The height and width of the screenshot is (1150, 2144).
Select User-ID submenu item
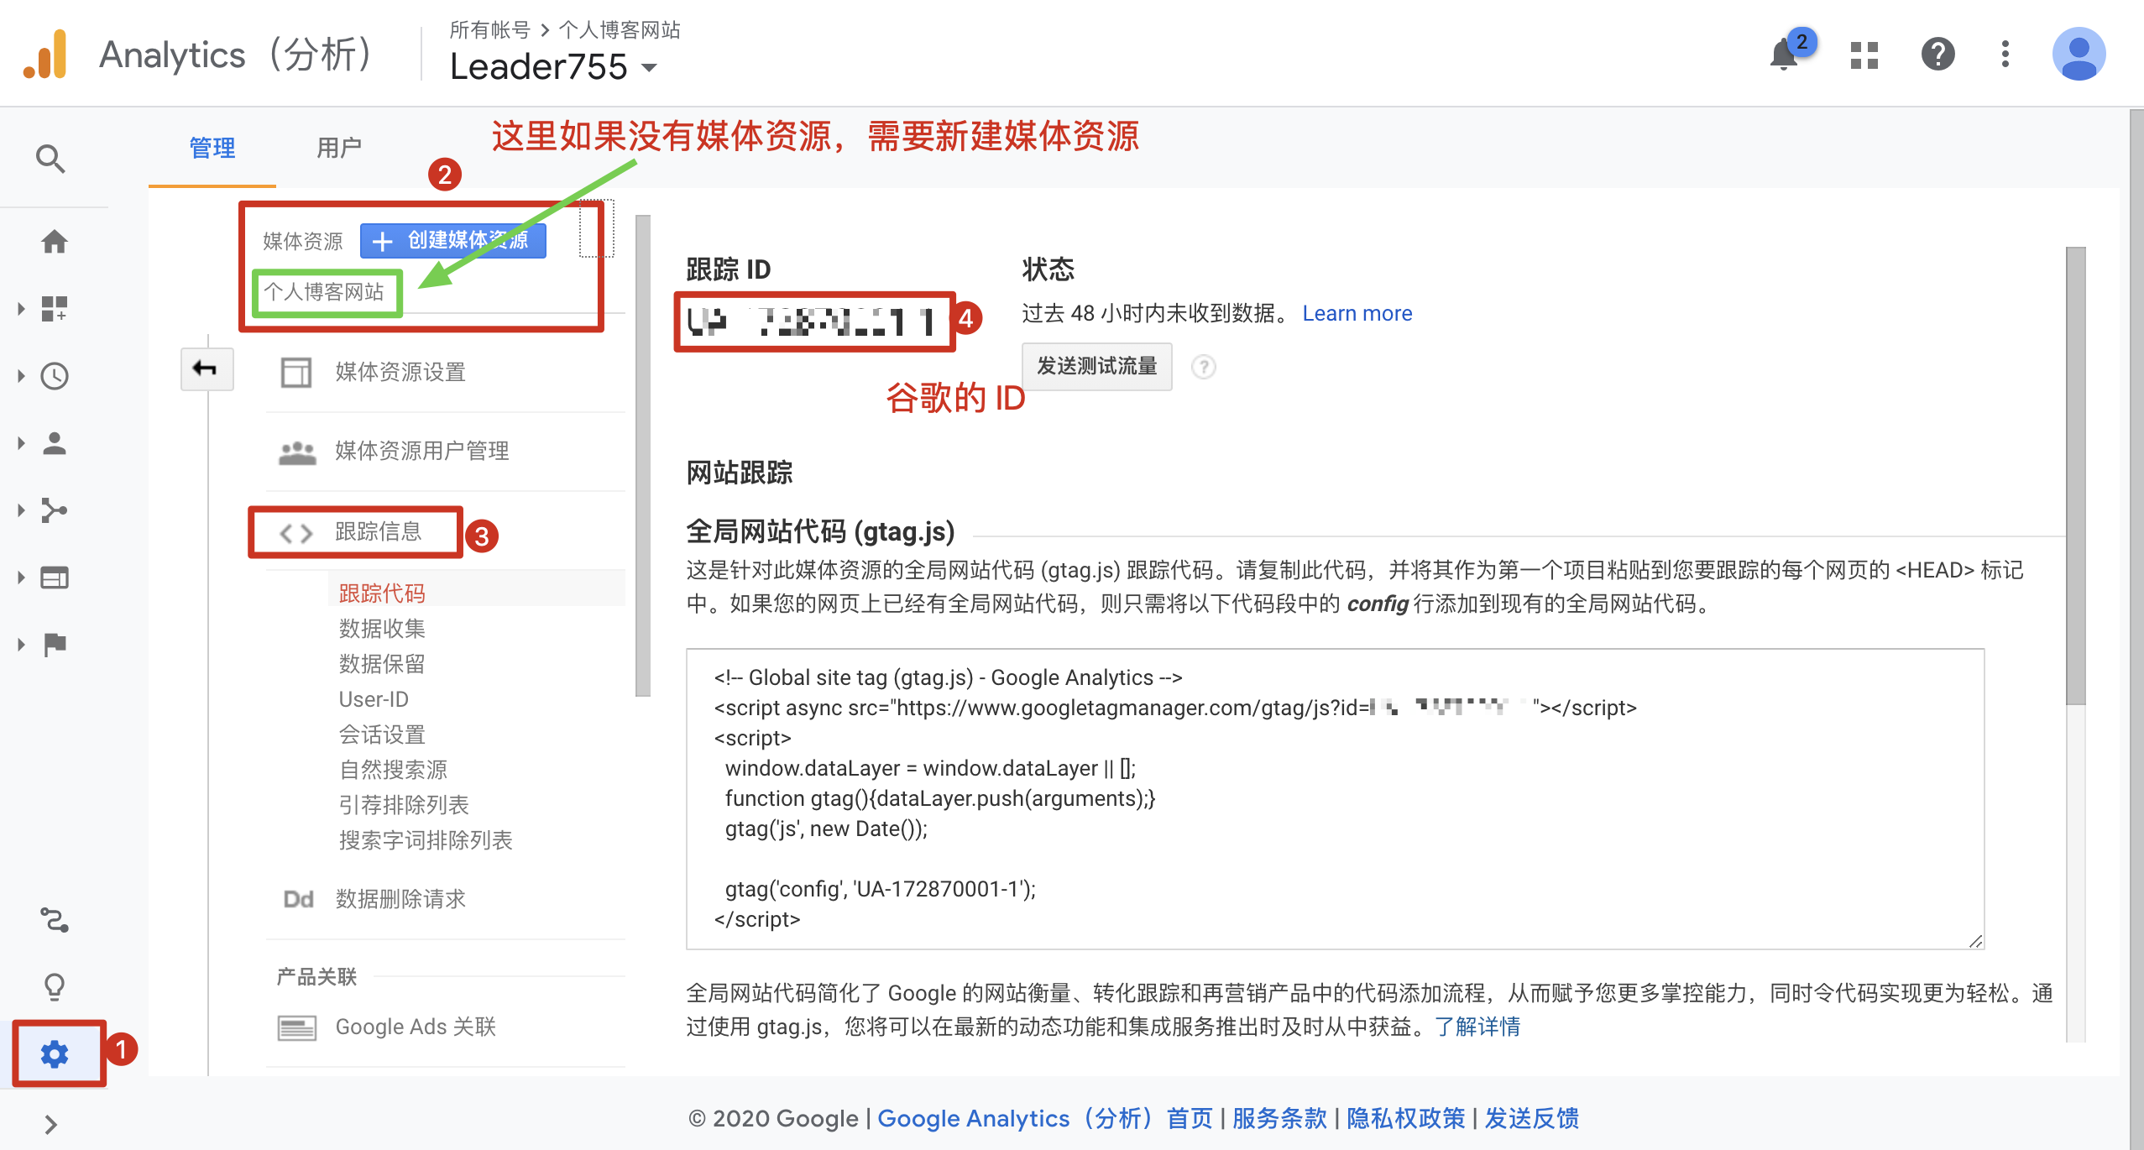pyautogui.click(x=374, y=698)
